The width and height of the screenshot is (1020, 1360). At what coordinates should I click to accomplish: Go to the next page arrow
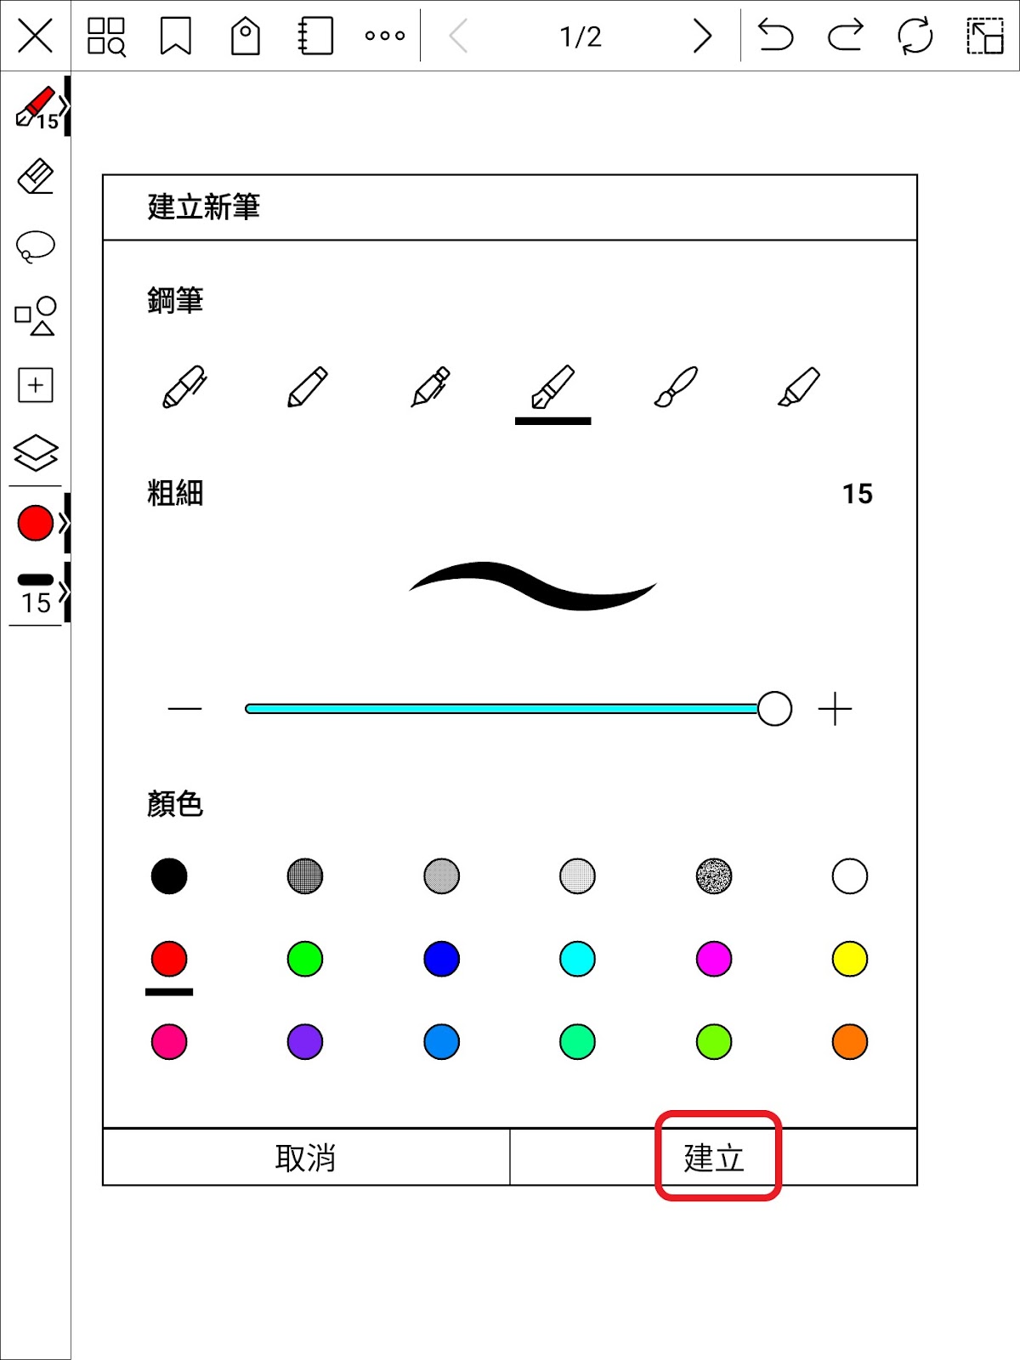(702, 37)
